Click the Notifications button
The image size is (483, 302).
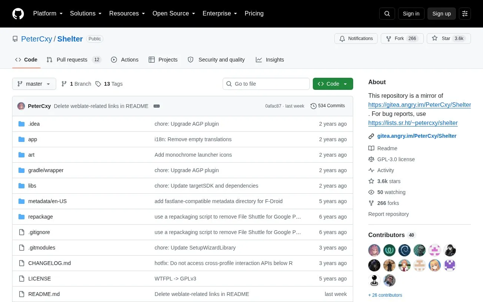[x=356, y=39]
